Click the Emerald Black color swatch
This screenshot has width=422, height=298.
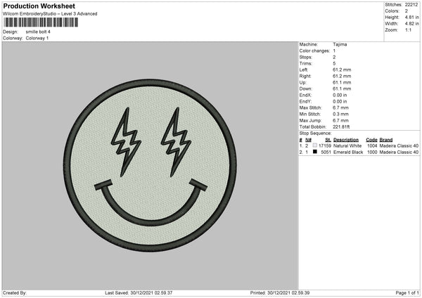[x=315, y=152]
